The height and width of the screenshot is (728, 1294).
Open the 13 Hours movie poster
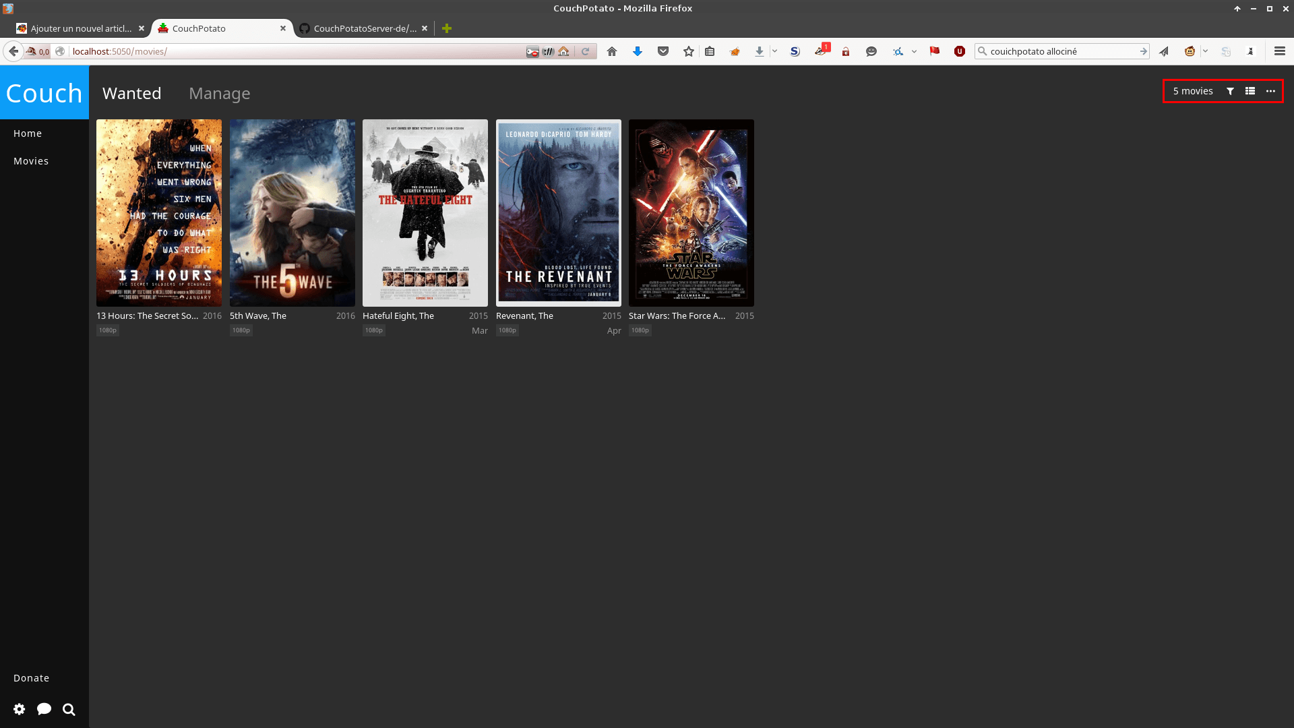click(159, 213)
